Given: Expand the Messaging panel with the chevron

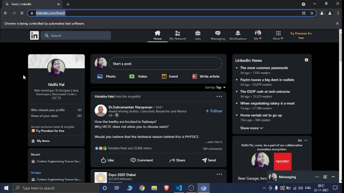Looking at the screenshot, I should point(333,177).
